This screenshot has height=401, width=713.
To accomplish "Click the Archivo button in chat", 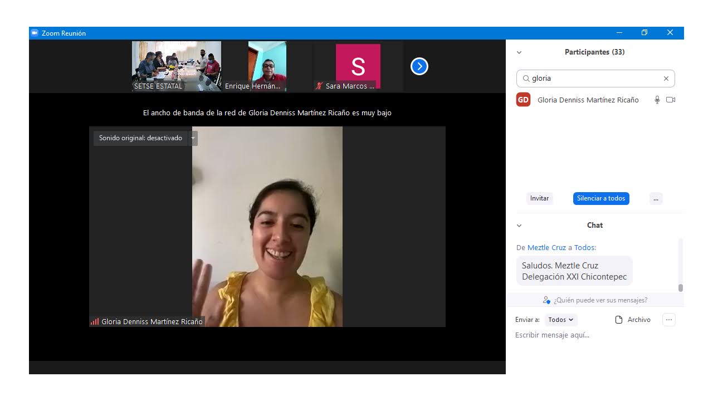I will (633, 320).
